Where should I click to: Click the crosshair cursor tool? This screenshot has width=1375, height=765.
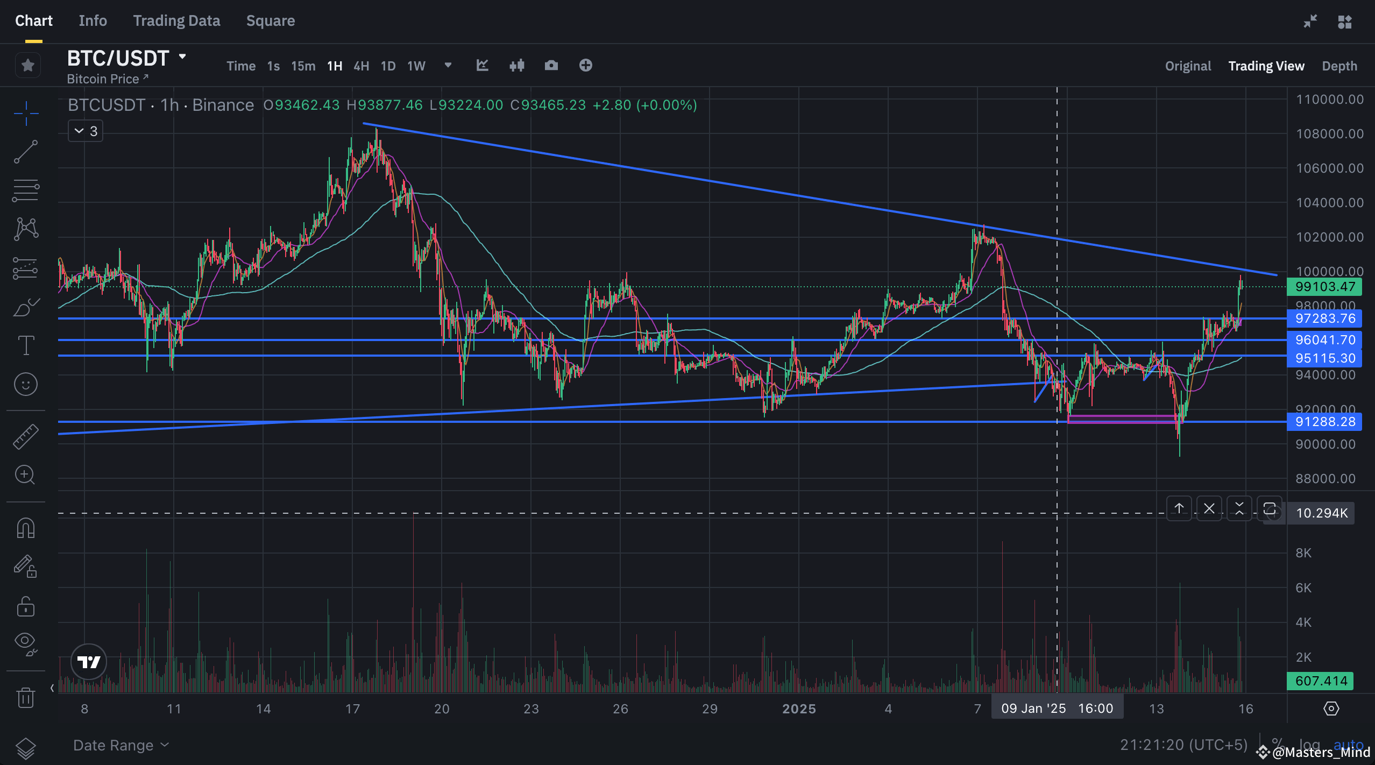25,113
